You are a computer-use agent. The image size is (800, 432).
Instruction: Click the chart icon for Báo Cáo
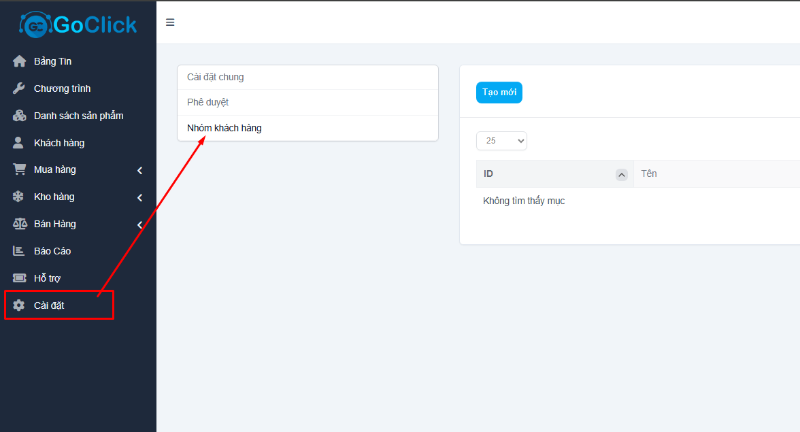(19, 251)
